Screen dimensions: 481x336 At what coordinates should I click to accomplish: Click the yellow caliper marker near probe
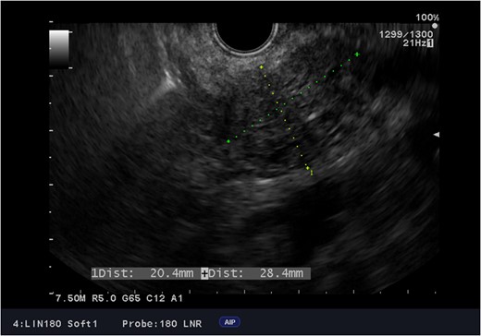(262, 66)
